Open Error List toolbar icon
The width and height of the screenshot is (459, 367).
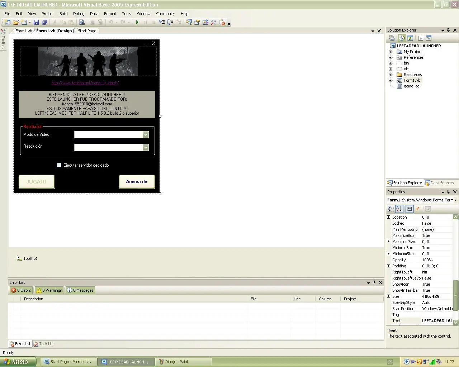coord(222,22)
